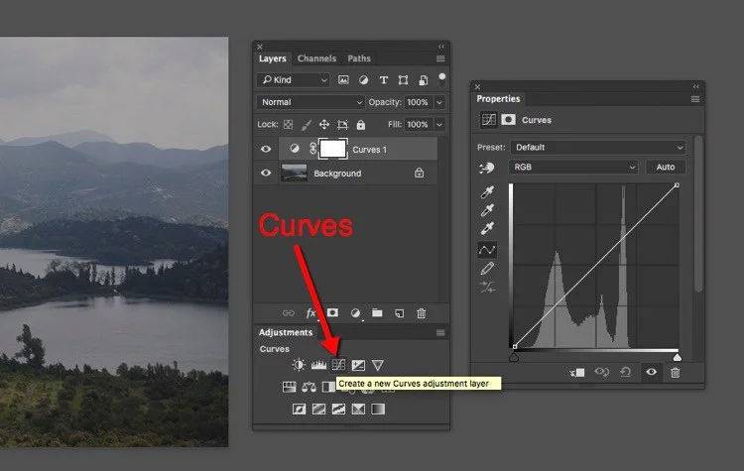Toggle layer visibility in Properties panel
The height and width of the screenshot is (471, 744).
pos(652,372)
